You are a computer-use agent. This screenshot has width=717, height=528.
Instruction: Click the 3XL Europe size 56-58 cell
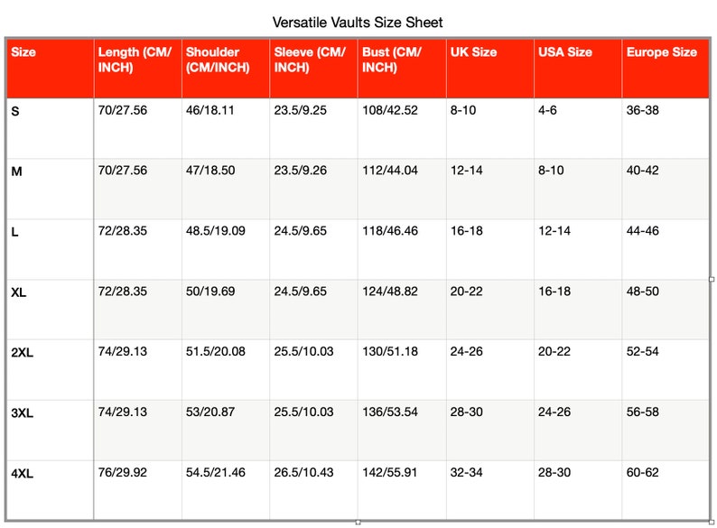tap(666, 431)
